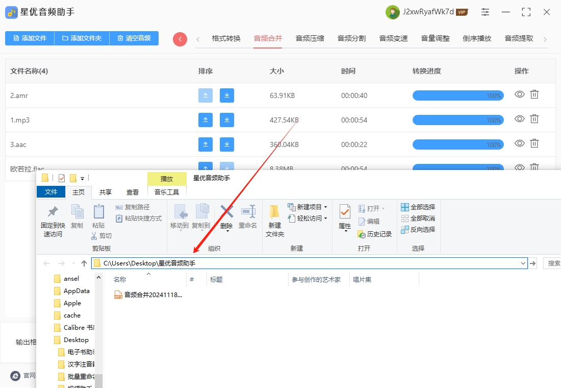Open the 音频合并 tab
This screenshot has height=388, width=561.
268,38
